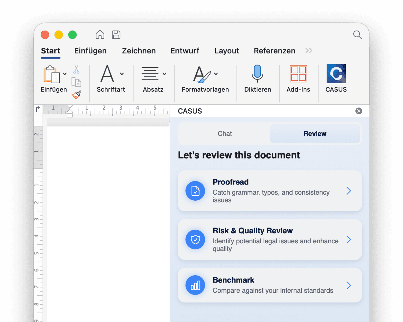Select the Cut scissors icon
403x322 pixels.
tap(76, 70)
